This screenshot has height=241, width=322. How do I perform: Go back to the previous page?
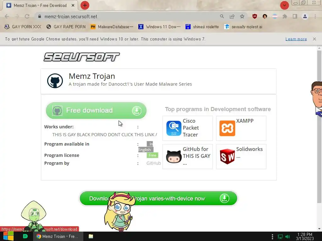pyautogui.click(x=7, y=16)
